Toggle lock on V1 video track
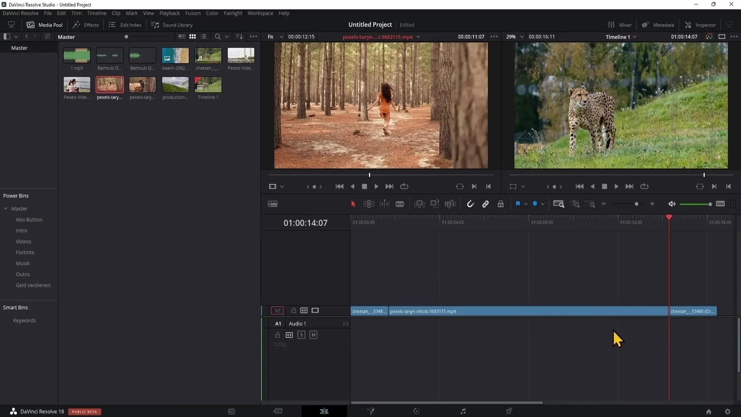This screenshot has height=417, width=741. pos(293,310)
